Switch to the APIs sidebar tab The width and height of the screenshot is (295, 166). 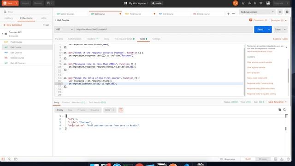tap(44, 18)
